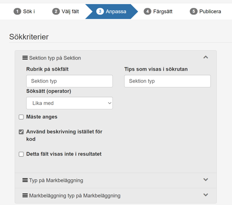232x205 pixels.
Task: Uncheck Använd beskrivning istället för kod
Action: pyautogui.click(x=21, y=132)
